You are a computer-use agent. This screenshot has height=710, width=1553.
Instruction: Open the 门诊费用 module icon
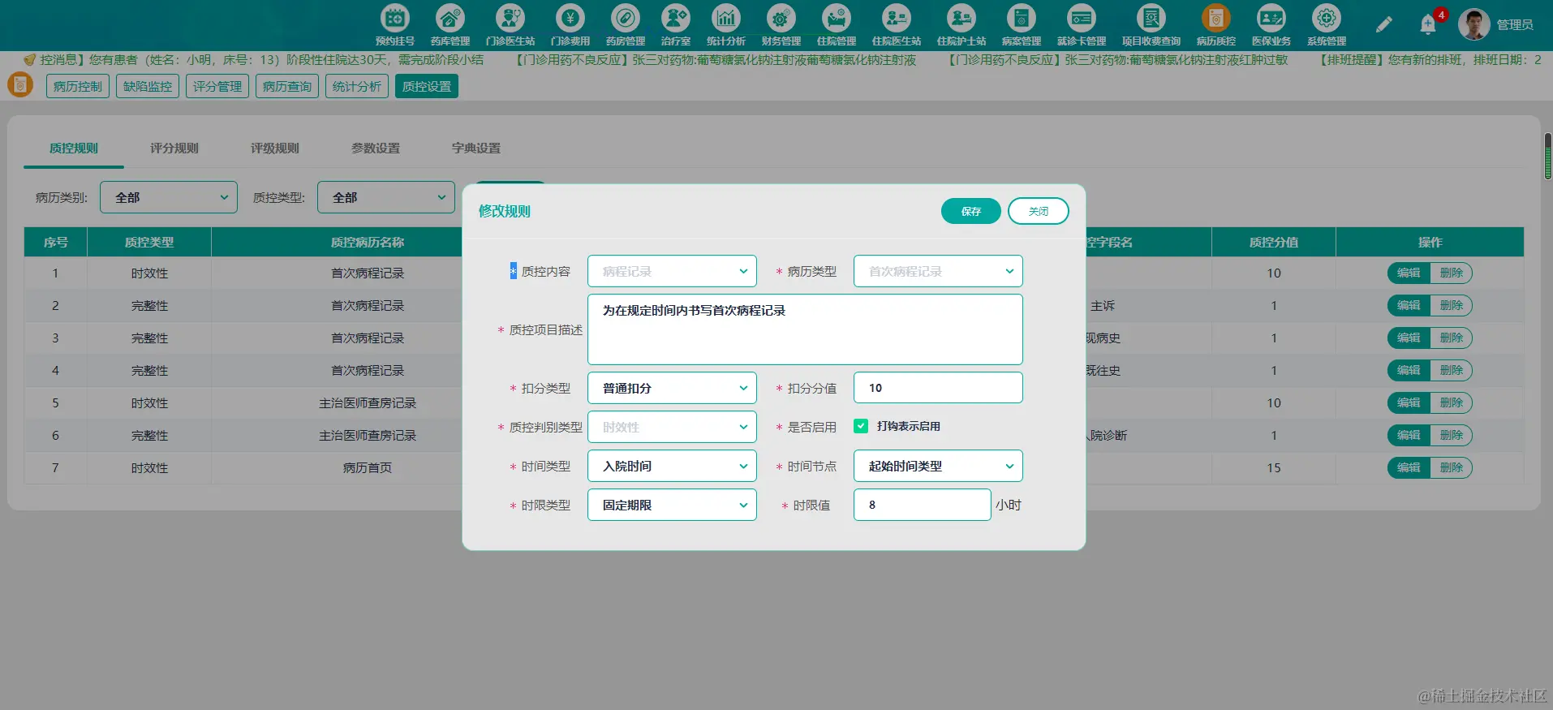click(x=570, y=18)
